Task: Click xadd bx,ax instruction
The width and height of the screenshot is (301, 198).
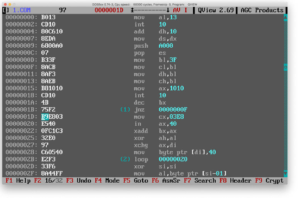Action: pos(155,131)
